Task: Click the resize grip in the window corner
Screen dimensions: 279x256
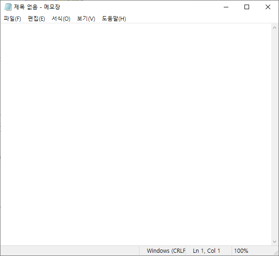Action: (x=276, y=253)
